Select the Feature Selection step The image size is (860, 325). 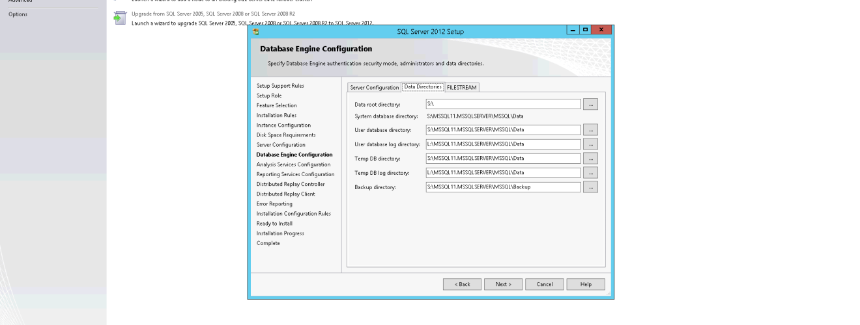(276, 105)
